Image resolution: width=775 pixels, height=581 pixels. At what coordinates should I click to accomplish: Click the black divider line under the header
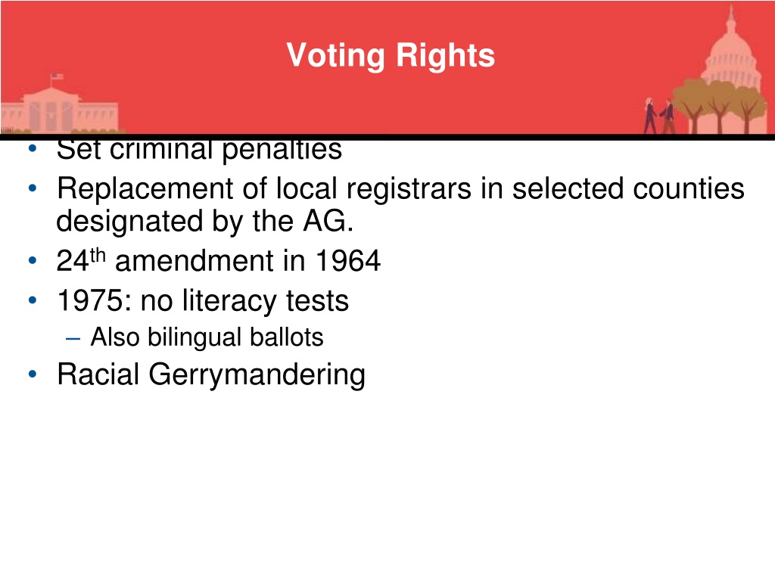point(387,137)
